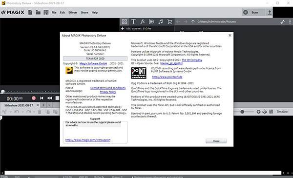This screenshot has width=293, height=178.
Task: Jump to start with the skip-back button
Action: pyautogui.click(x=42, y=98)
